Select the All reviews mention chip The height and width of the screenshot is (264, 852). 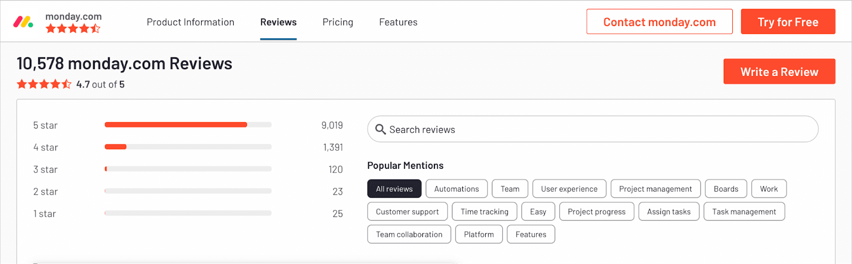coord(394,189)
